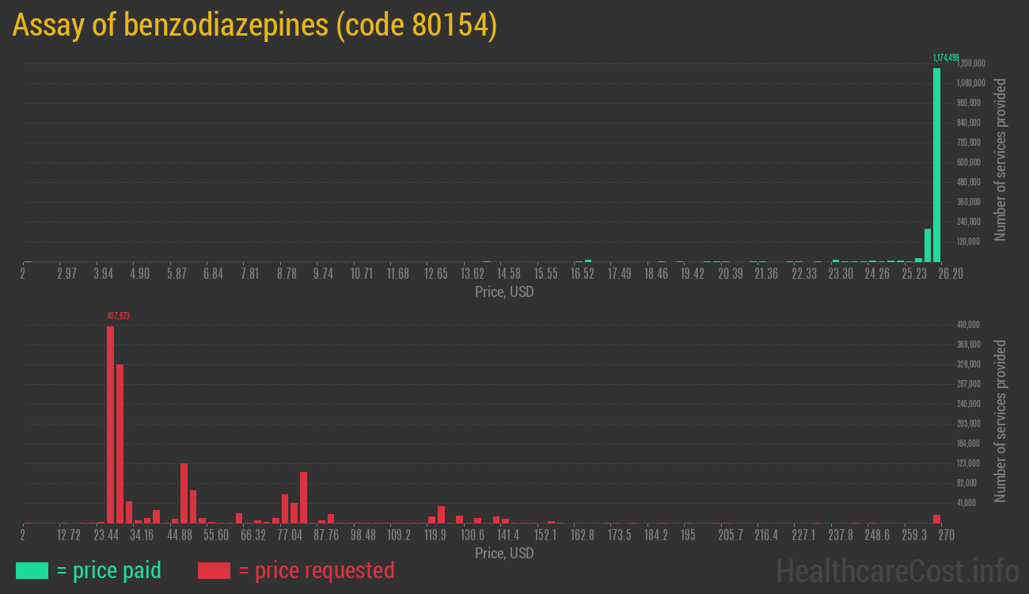The height and width of the screenshot is (594, 1029).
Task: Click the green 'price paid' legend swatch
Action: pyautogui.click(x=32, y=570)
